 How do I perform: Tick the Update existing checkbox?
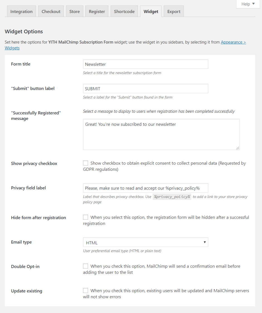click(85, 291)
